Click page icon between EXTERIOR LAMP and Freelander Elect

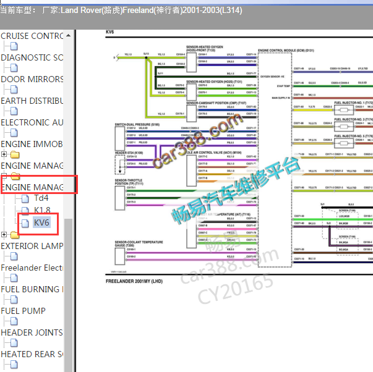[x=14, y=256]
